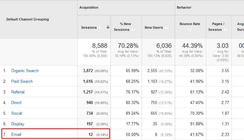Select total sessions value 8,588
The width and height of the screenshot is (244, 140).
[x=100, y=45]
